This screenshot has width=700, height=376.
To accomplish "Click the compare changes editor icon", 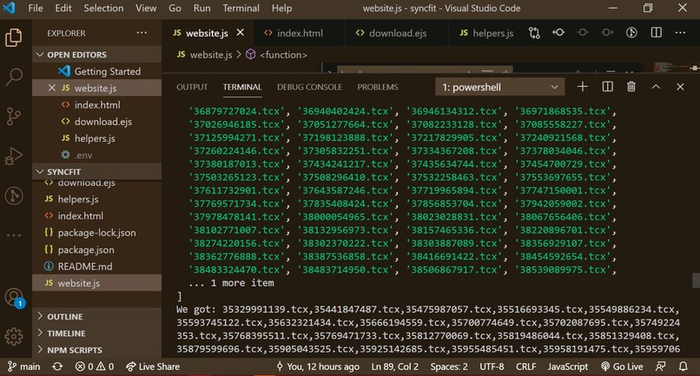I will (x=534, y=33).
